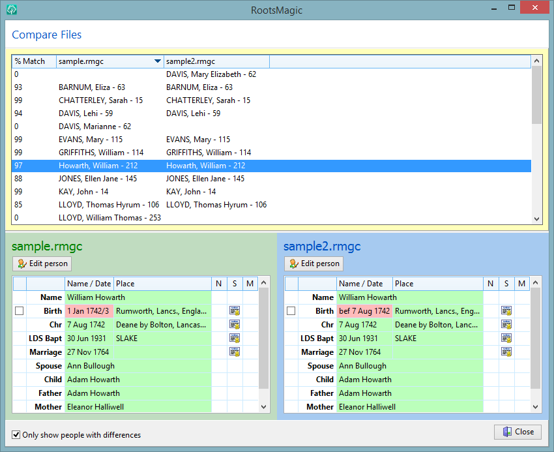Click birth date bef 7 Aug 1742 cell
Viewport: 554px width, 452px height.
(x=364, y=311)
